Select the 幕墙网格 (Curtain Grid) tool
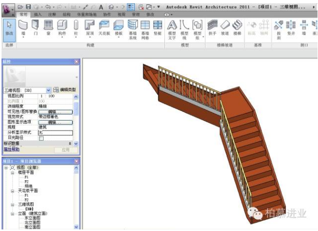Viewport: 318px width, 231px height. [x=145, y=30]
